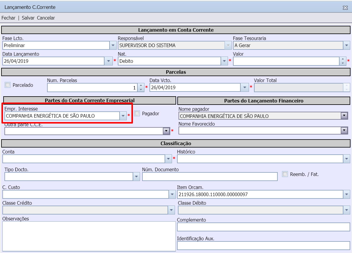The width and height of the screenshot is (352, 253).
Task: Expand the Responsável dropdown arrow
Action: [x=228, y=45]
